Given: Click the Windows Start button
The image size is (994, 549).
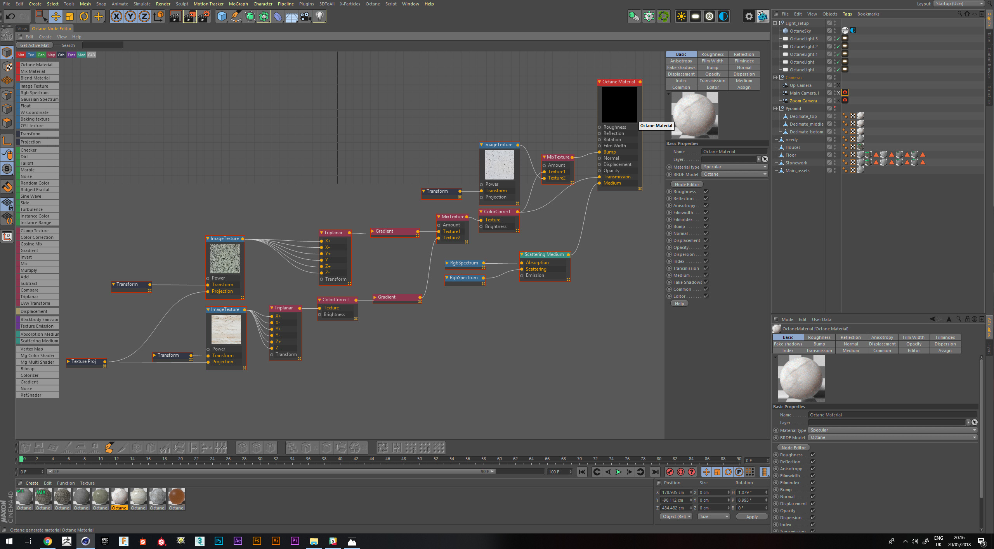Looking at the screenshot, I should click(x=9, y=541).
